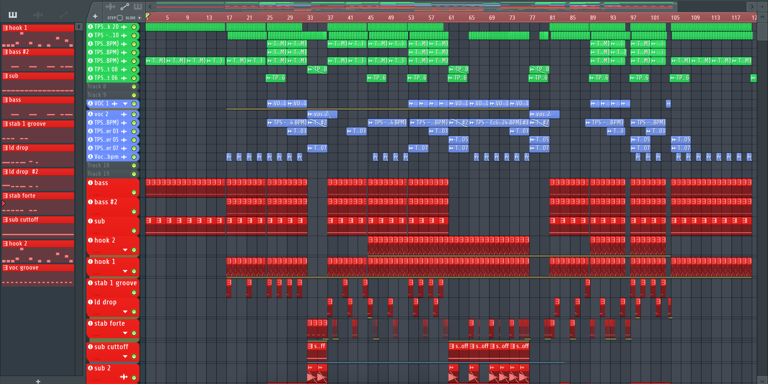This screenshot has height=384, width=768.
Task: Mute the sub track
Action: click(134, 231)
